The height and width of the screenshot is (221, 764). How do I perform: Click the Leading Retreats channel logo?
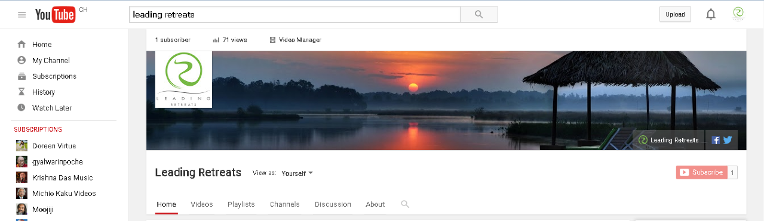tap(183, 79)
